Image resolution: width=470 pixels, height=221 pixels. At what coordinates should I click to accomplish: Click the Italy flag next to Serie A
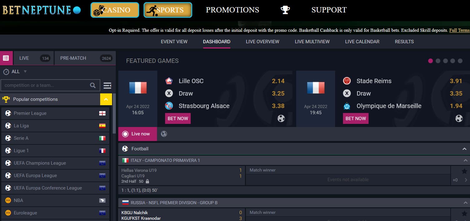pyautogui.click(x=102, y=138)
